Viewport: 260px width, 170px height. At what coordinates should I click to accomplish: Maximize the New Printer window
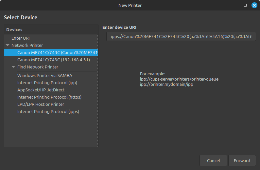point(245,5)
